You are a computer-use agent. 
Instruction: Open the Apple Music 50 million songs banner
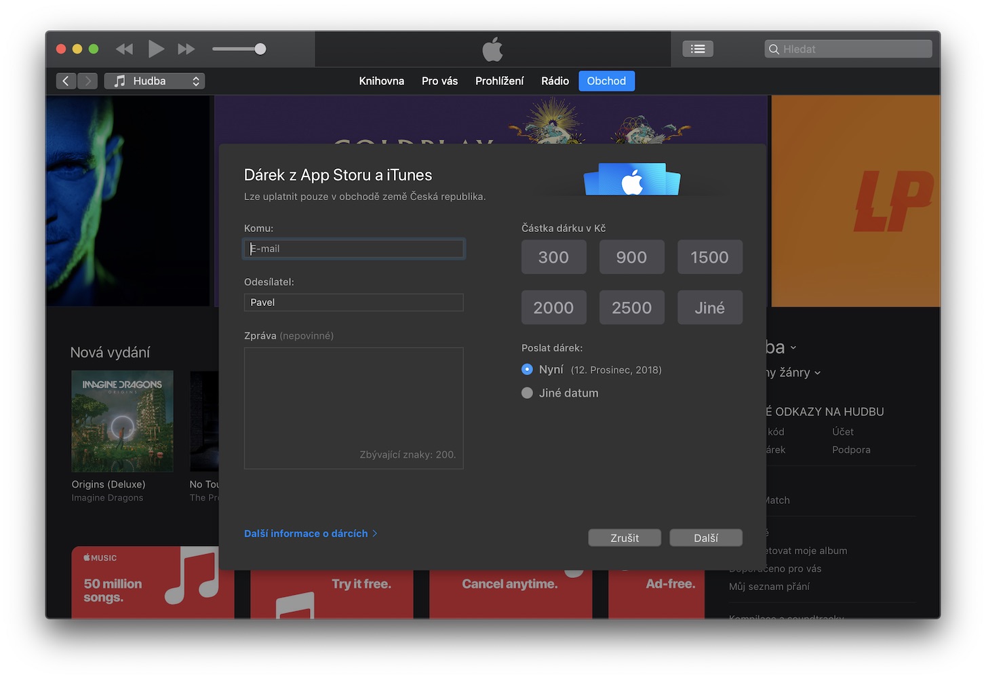(153, 582)
